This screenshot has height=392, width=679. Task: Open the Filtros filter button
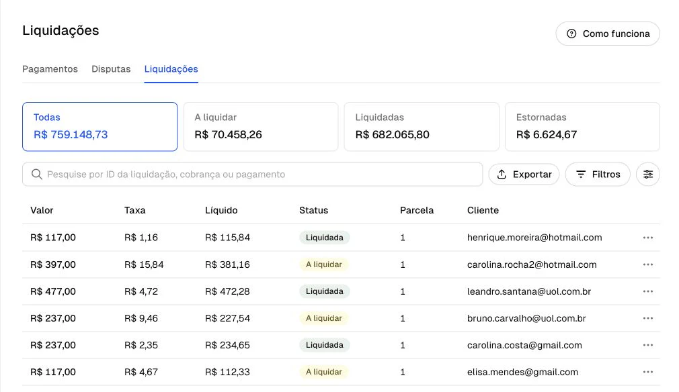[598, 174]
